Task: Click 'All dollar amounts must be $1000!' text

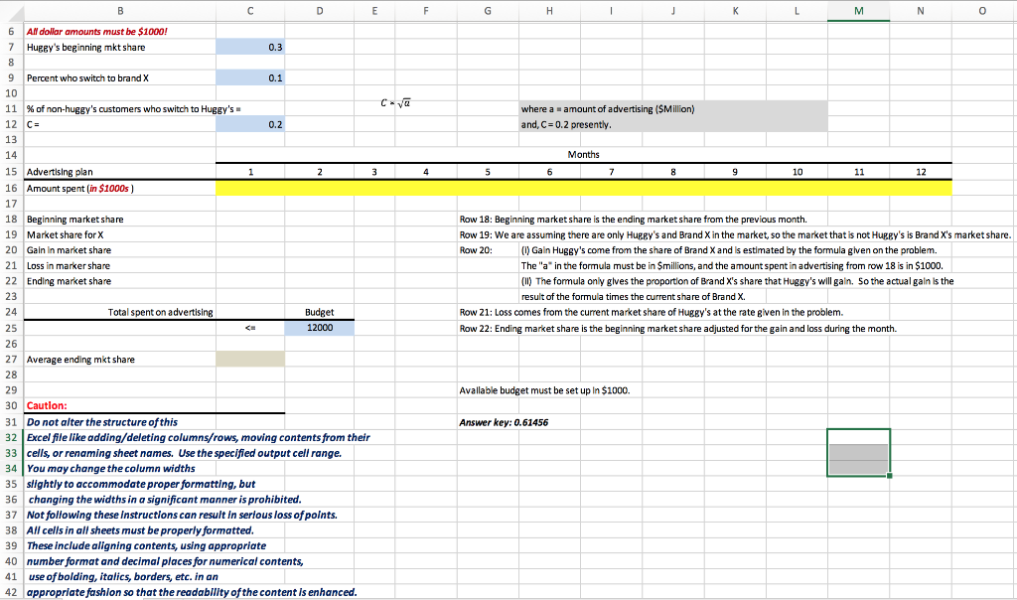Action: 96,32
